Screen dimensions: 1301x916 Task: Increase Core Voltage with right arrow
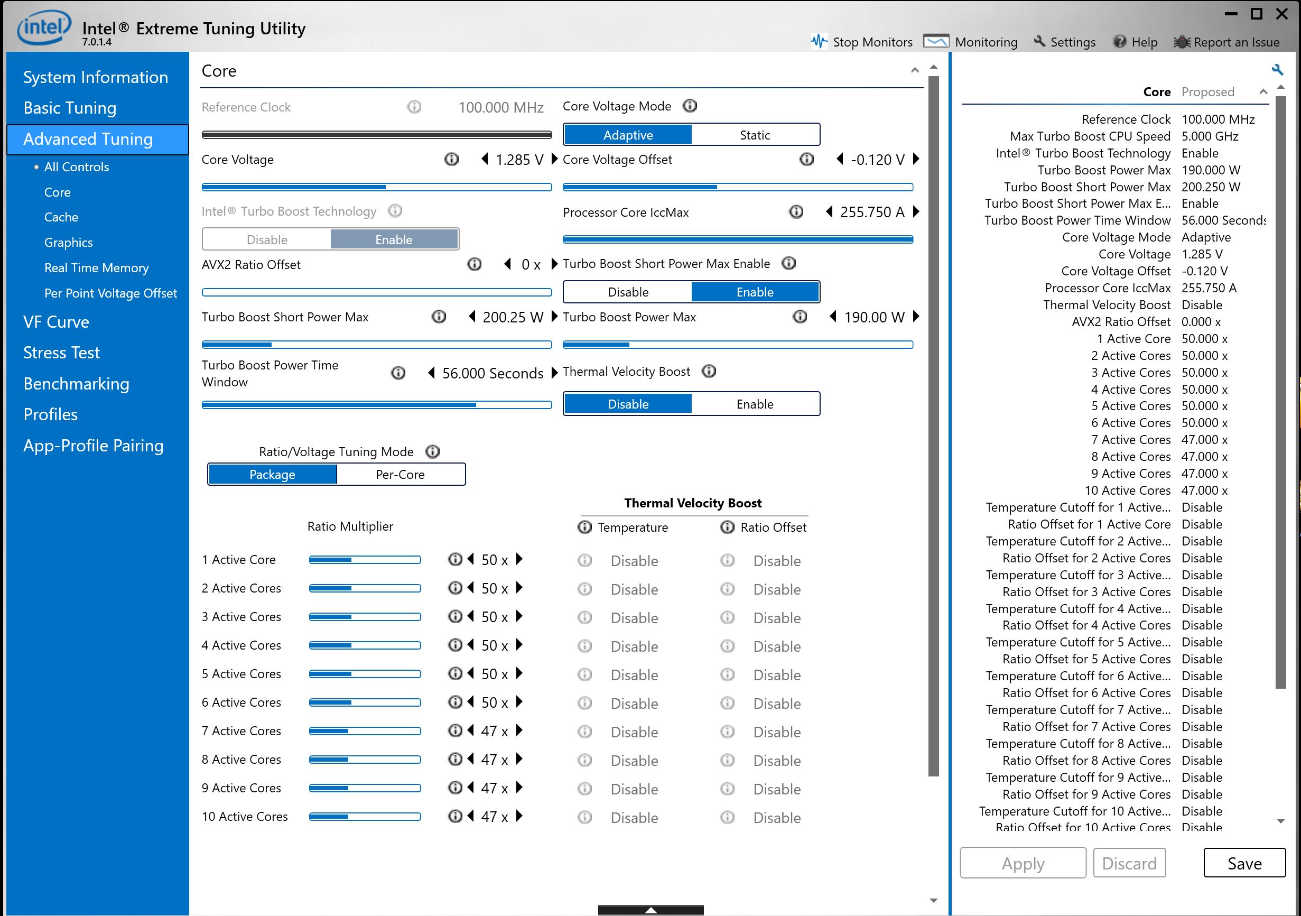pos(555,159)
